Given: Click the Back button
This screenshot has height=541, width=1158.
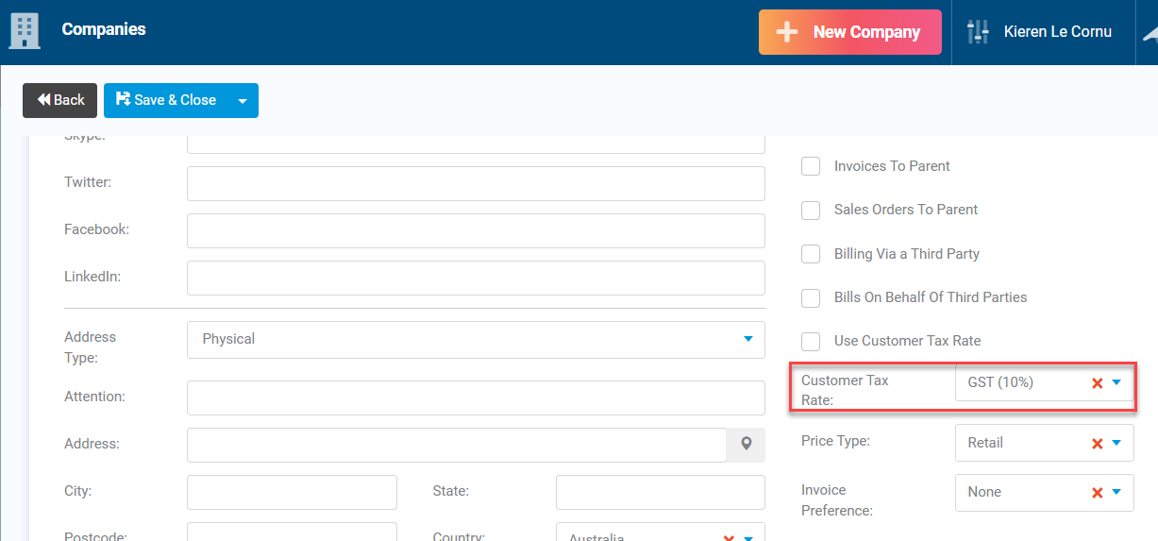Looking at the screenshot, I should [x=60, y=100].
